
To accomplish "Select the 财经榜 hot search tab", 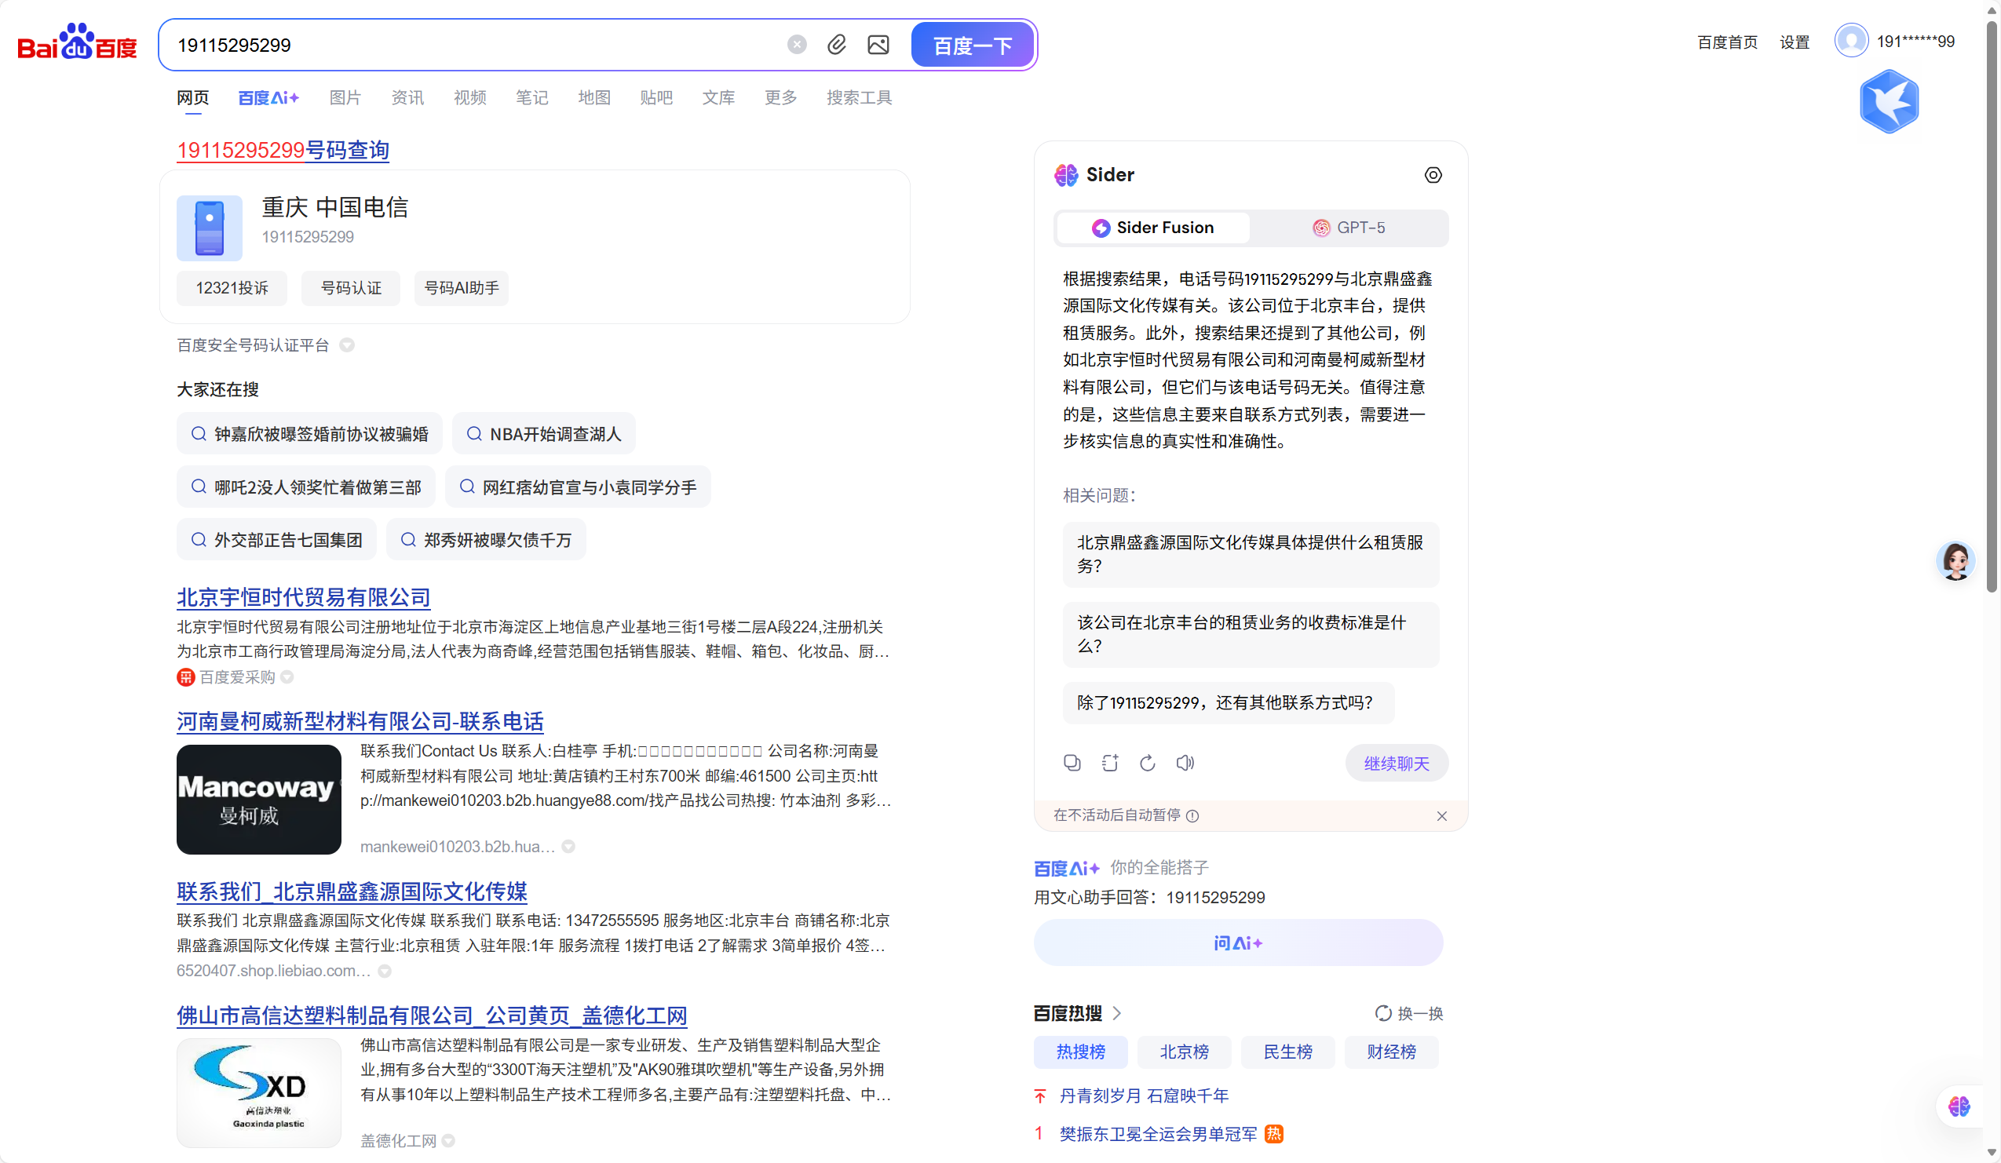I will pyautogui.click(x=1391, y=1051).
